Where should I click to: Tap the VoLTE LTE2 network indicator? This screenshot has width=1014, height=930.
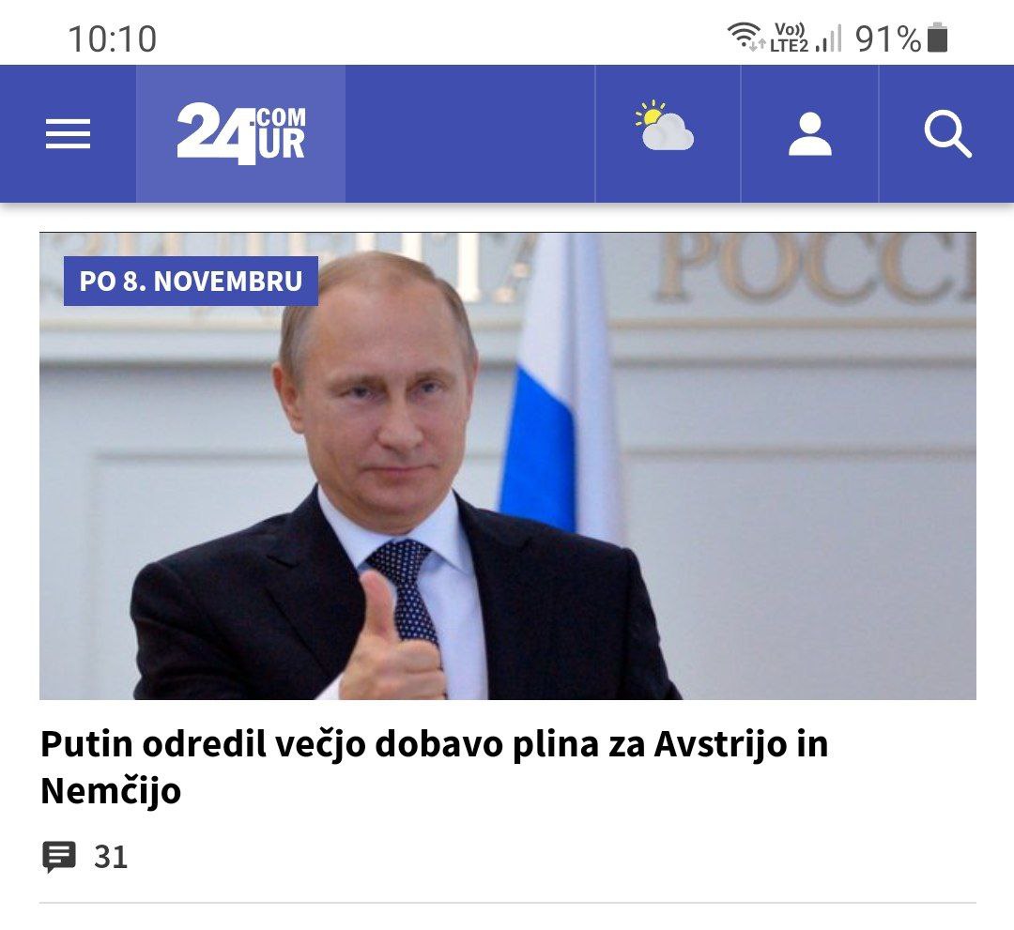(x=789, y=38)
